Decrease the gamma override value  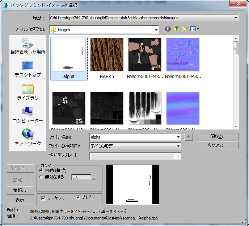pos(94,178)
